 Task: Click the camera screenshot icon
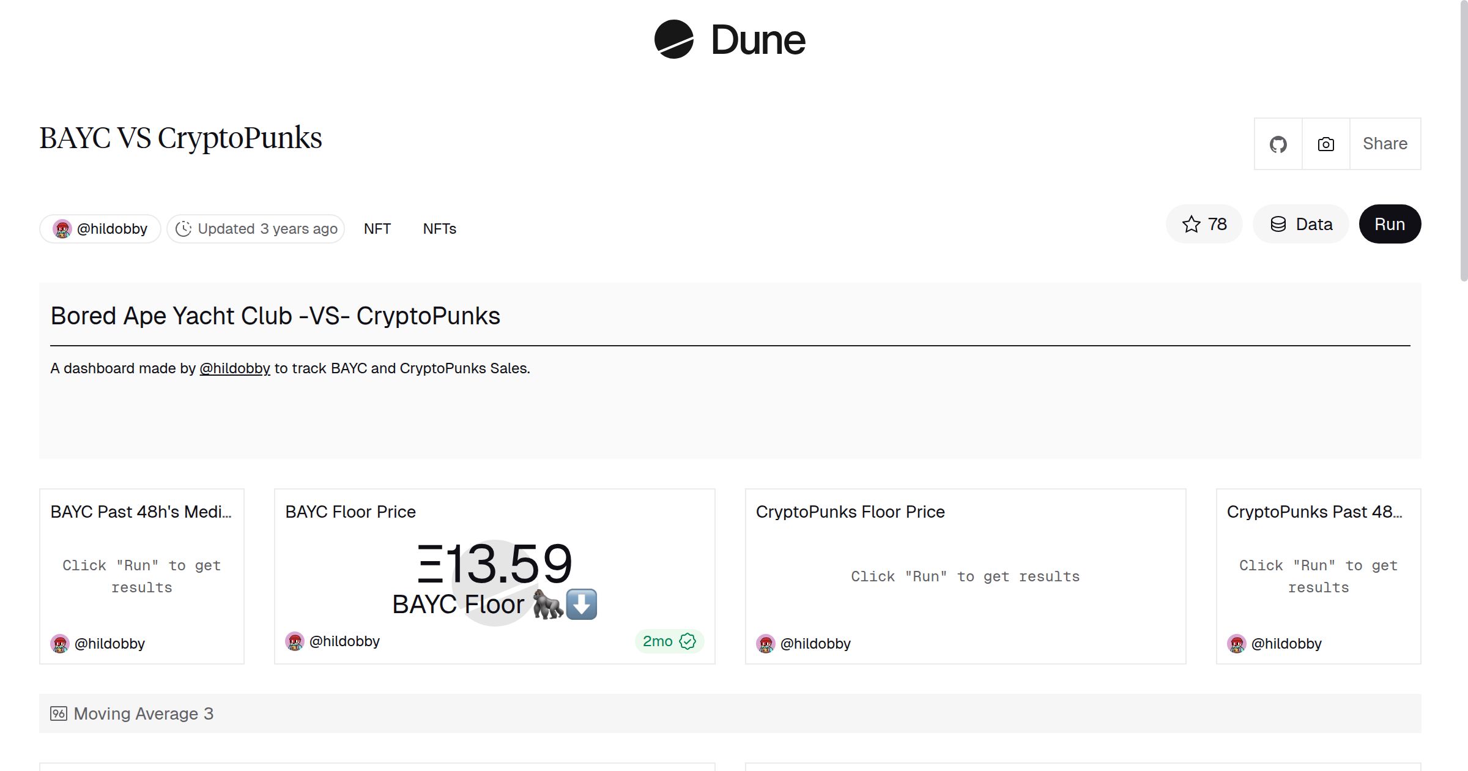tap(1325, 144)
